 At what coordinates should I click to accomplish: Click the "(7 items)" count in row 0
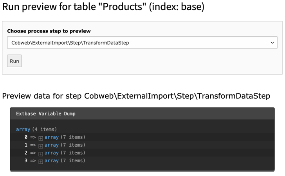[x=73, y=137]
